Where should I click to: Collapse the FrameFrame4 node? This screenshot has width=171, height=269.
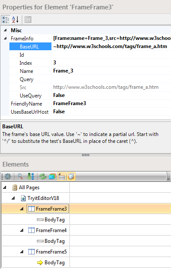click(x=22, y=230)
